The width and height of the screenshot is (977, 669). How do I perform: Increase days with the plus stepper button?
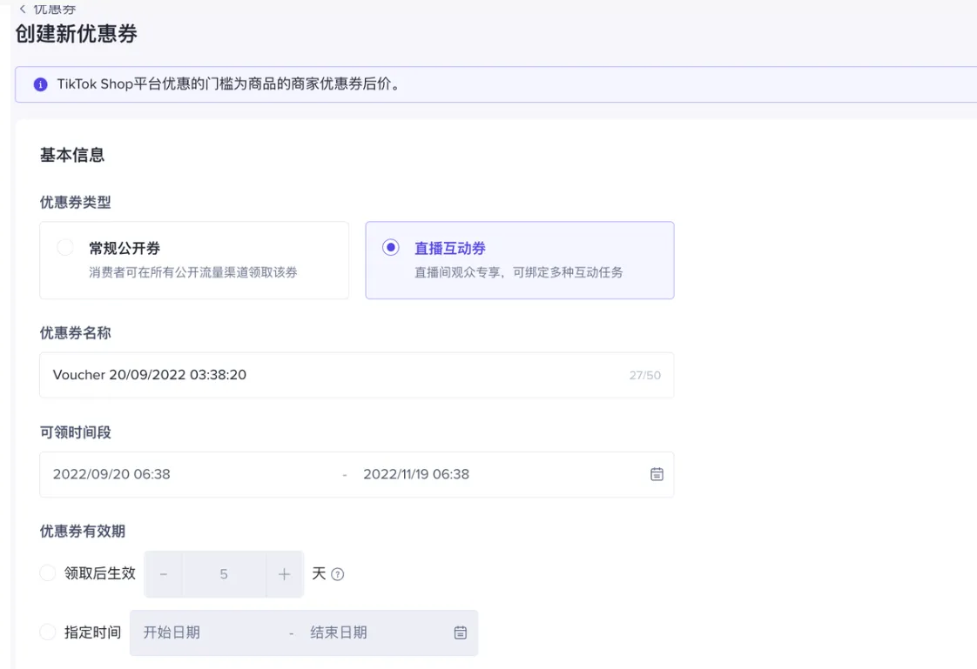coord(285,574)
